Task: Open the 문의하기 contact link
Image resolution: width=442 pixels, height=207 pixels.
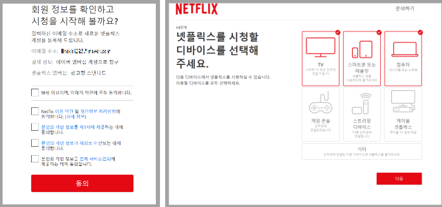Action: click(405, 8)
